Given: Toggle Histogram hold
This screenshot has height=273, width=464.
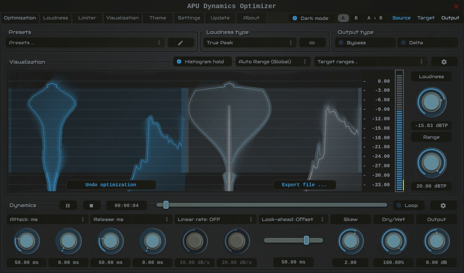Looking at the screenshot, I should coord(203,62).
